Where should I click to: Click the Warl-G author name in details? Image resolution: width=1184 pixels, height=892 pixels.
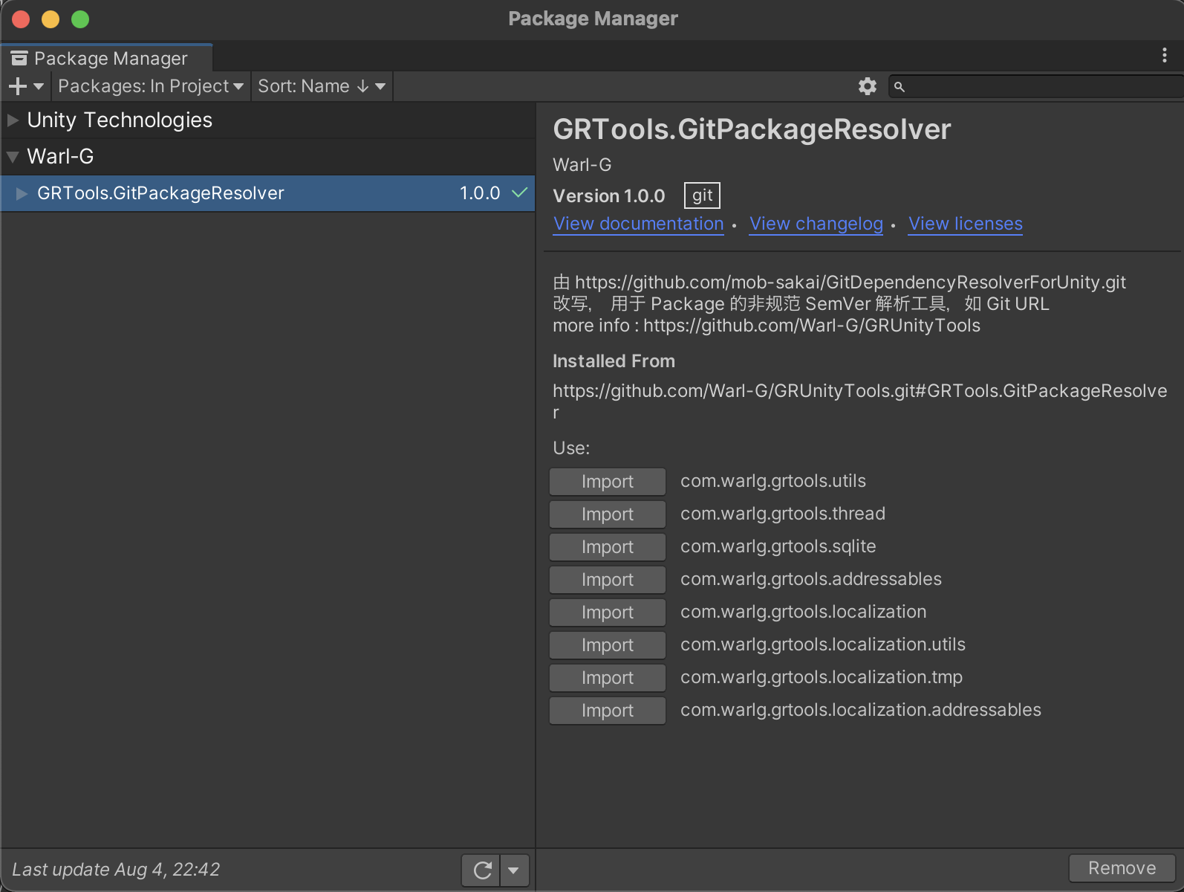coord(582,165)
